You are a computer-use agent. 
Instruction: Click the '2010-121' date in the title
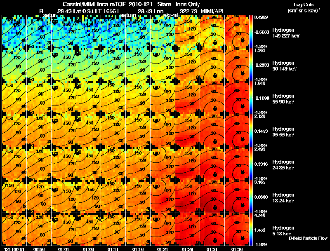click(140, 4)
